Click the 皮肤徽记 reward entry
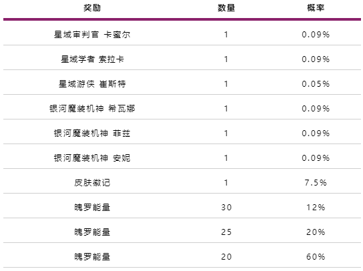The image size is (363, 271). [x=92, y=183]
